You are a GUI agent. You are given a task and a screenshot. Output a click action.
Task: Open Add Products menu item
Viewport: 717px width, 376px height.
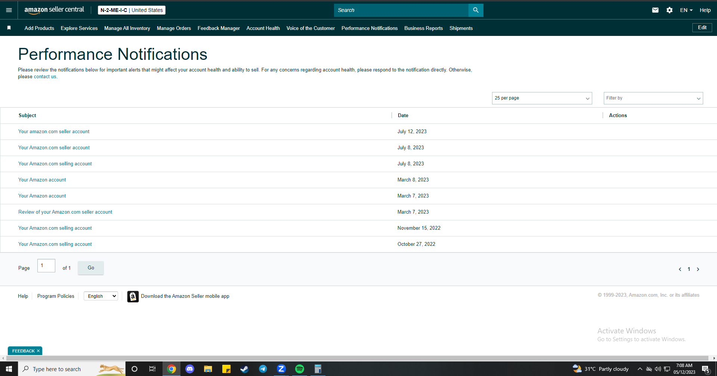coord(39,28)
